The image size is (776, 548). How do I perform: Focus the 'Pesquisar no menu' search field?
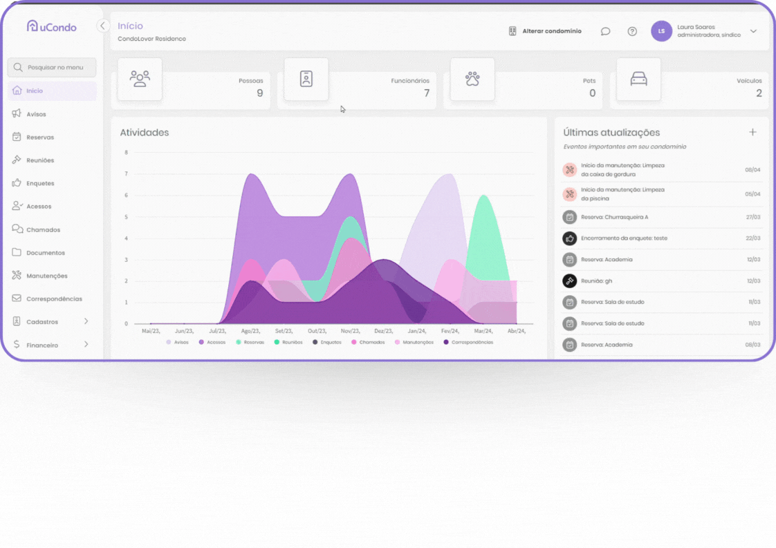point(52,67)
